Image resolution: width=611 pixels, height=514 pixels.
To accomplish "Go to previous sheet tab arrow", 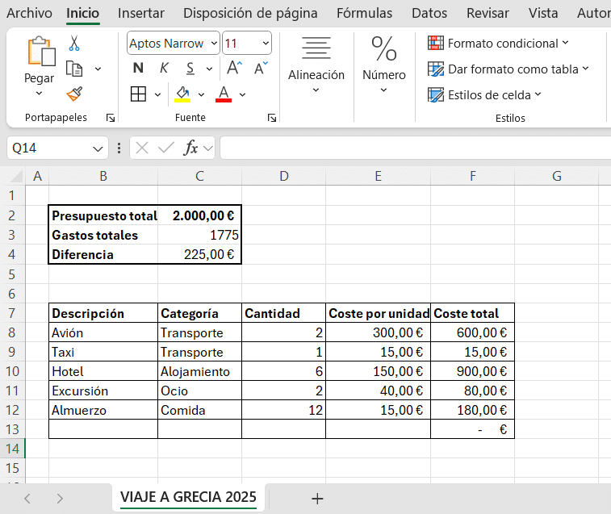I will pyautogui.click(x=27, y=499).
